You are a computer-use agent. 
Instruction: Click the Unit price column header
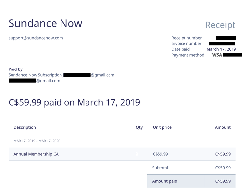[162, 127]
